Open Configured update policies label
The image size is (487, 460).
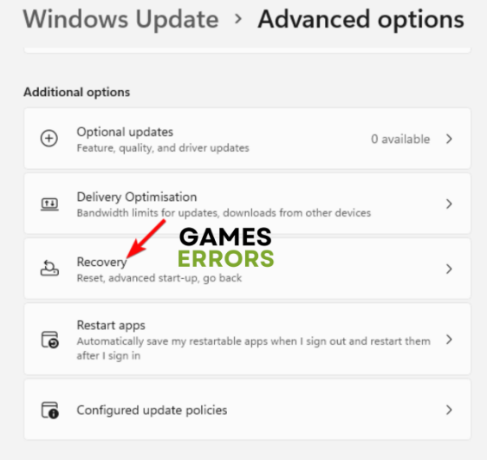pyautogui.click(x=152, y=411)
